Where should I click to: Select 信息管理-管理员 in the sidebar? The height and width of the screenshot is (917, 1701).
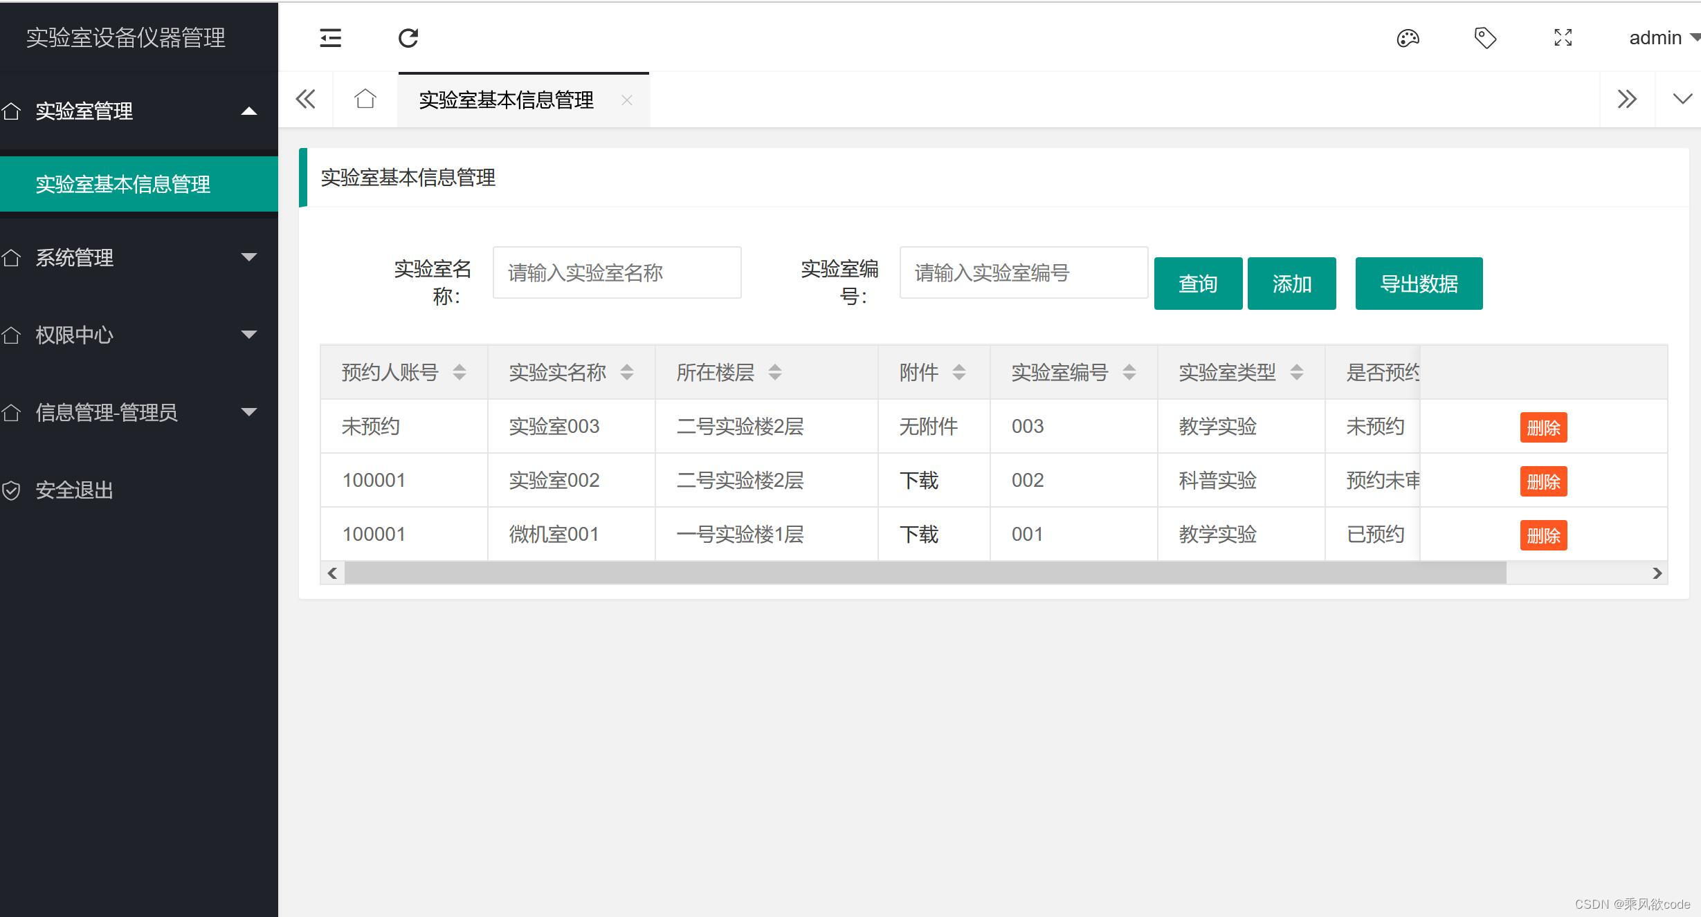coord(125,412)
